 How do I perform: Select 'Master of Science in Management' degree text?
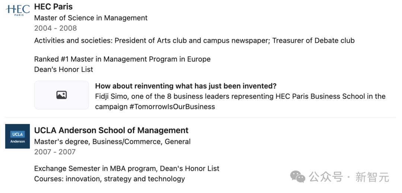(x=91, y=18)
